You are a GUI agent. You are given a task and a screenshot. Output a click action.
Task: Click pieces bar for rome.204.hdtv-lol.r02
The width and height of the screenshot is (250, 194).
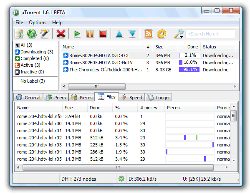(x=190, y=138)
